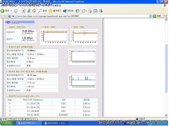Screen dimensions: 169x126
Task: Open the Mail envelope toolbar icon
Action: click(83, 11)
